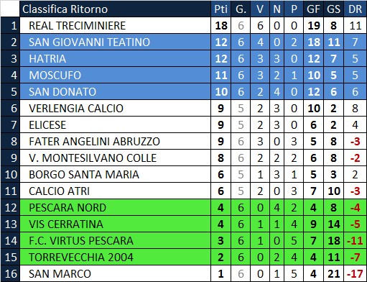Click the GF column header
Image resolution: width=367 pixels, height=282 pixels.
313,9
